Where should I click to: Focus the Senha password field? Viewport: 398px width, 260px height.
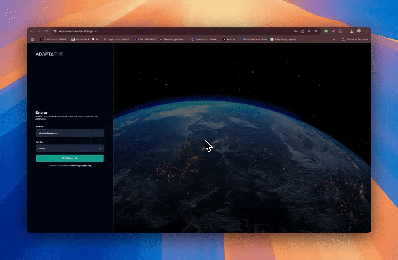[x=67, y=148]
